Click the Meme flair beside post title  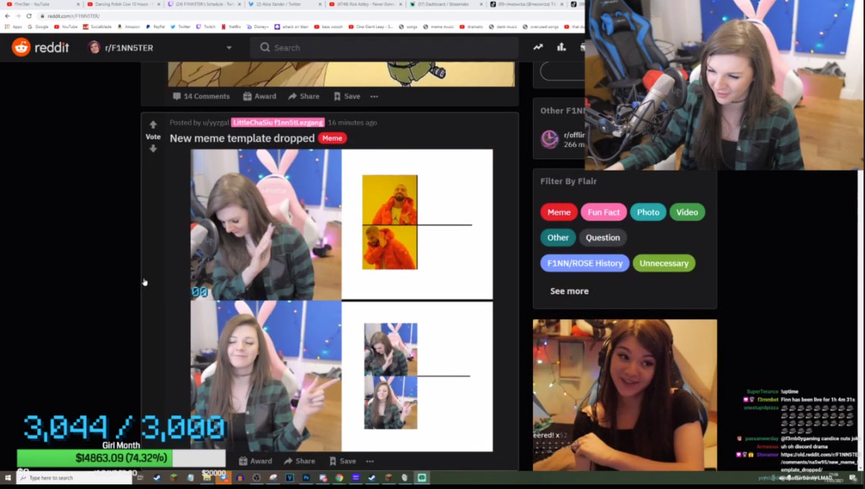coord(332,138)
